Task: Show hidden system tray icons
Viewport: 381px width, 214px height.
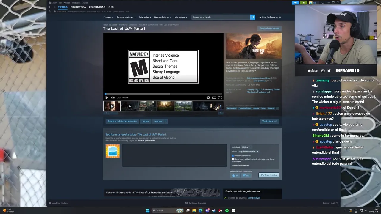Action: (346, 210)
